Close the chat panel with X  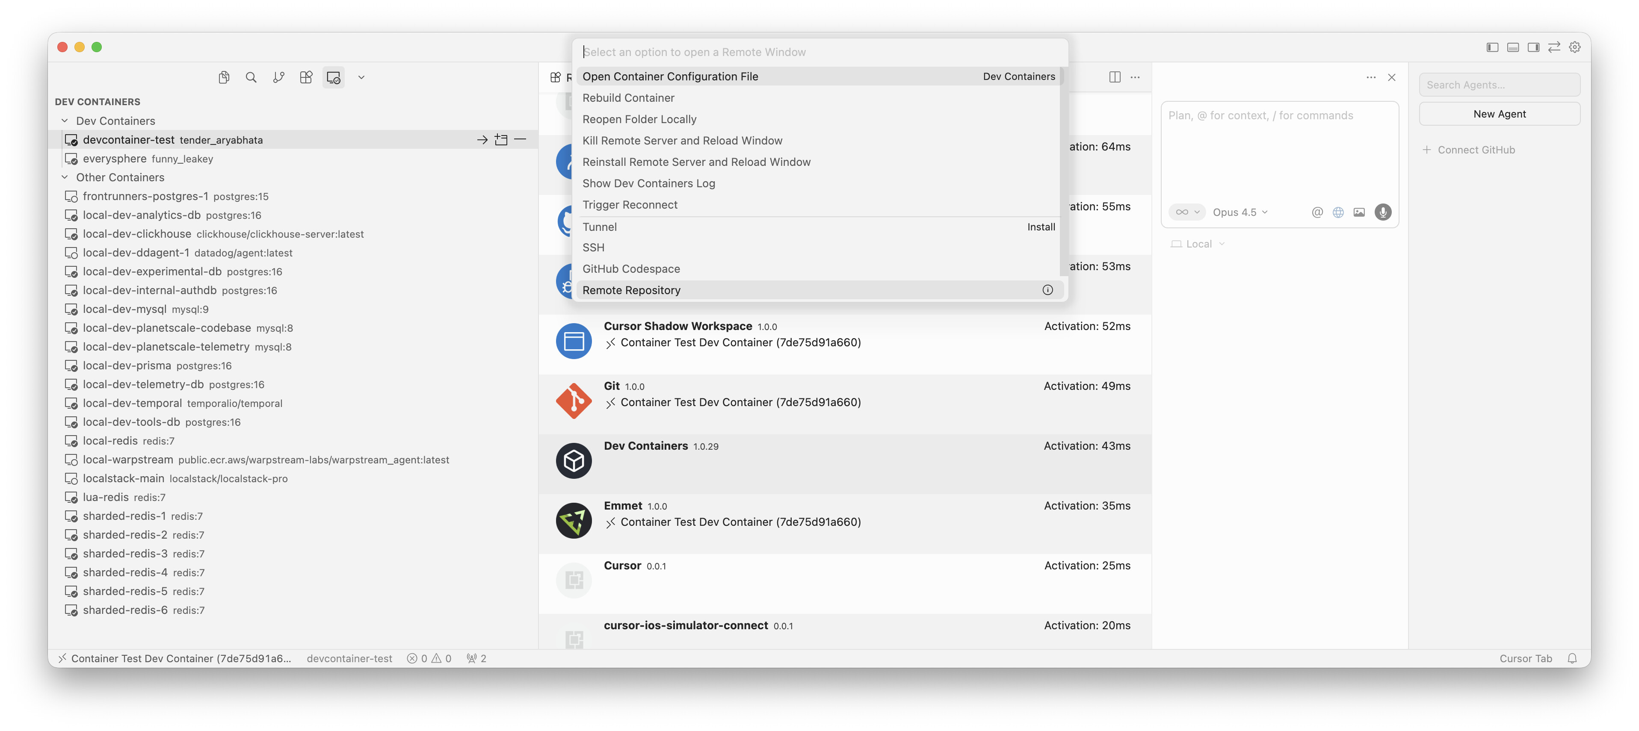[x=1392, y=77]
